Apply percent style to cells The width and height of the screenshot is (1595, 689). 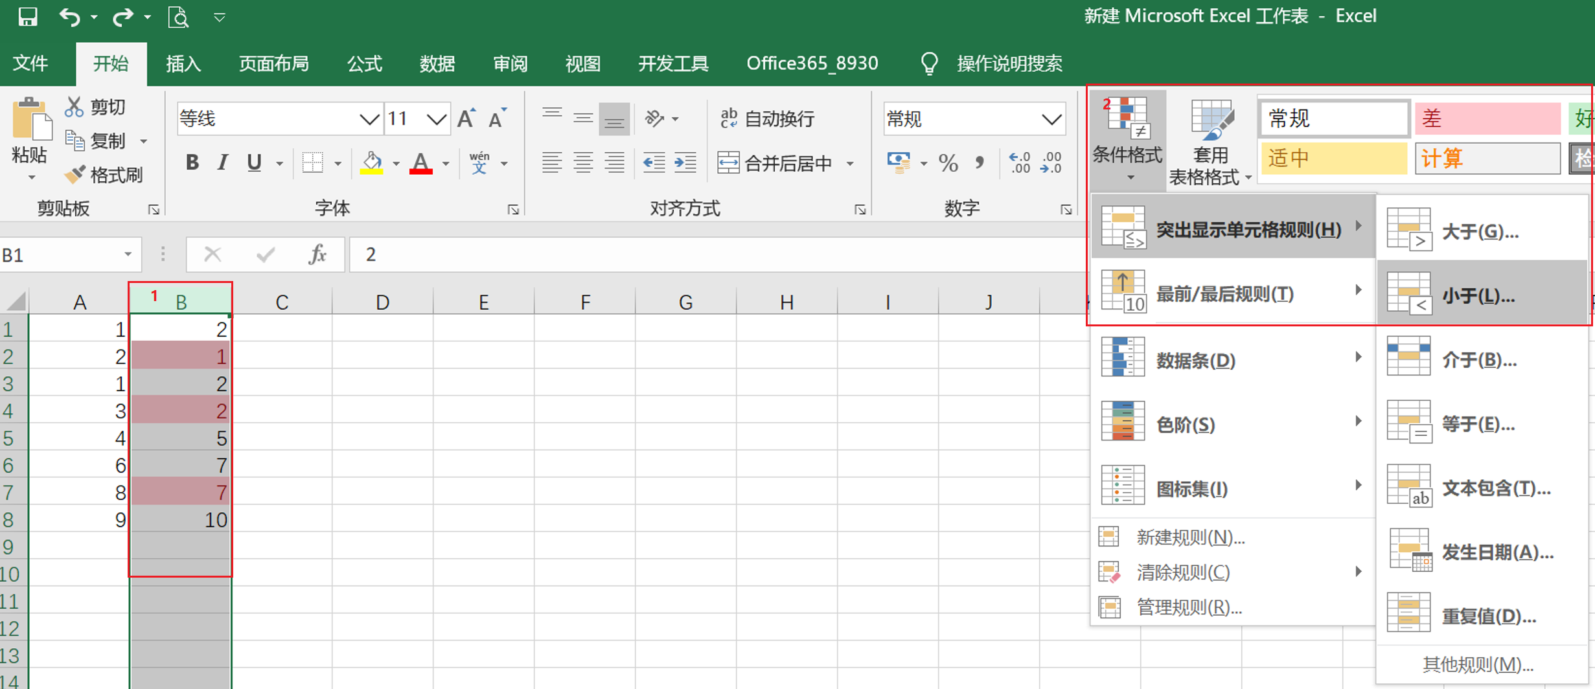[x=948, y=163]
